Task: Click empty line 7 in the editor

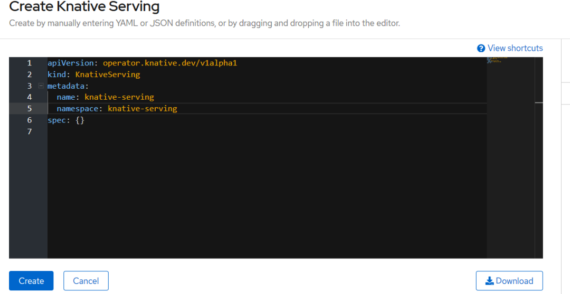Action: coord(267,131)
